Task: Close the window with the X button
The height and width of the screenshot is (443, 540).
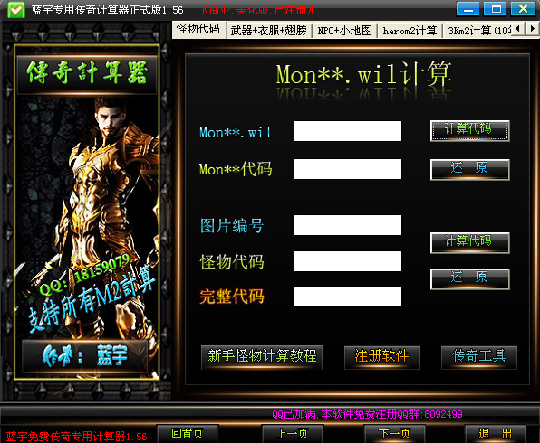Action: (x=523, y=9)
